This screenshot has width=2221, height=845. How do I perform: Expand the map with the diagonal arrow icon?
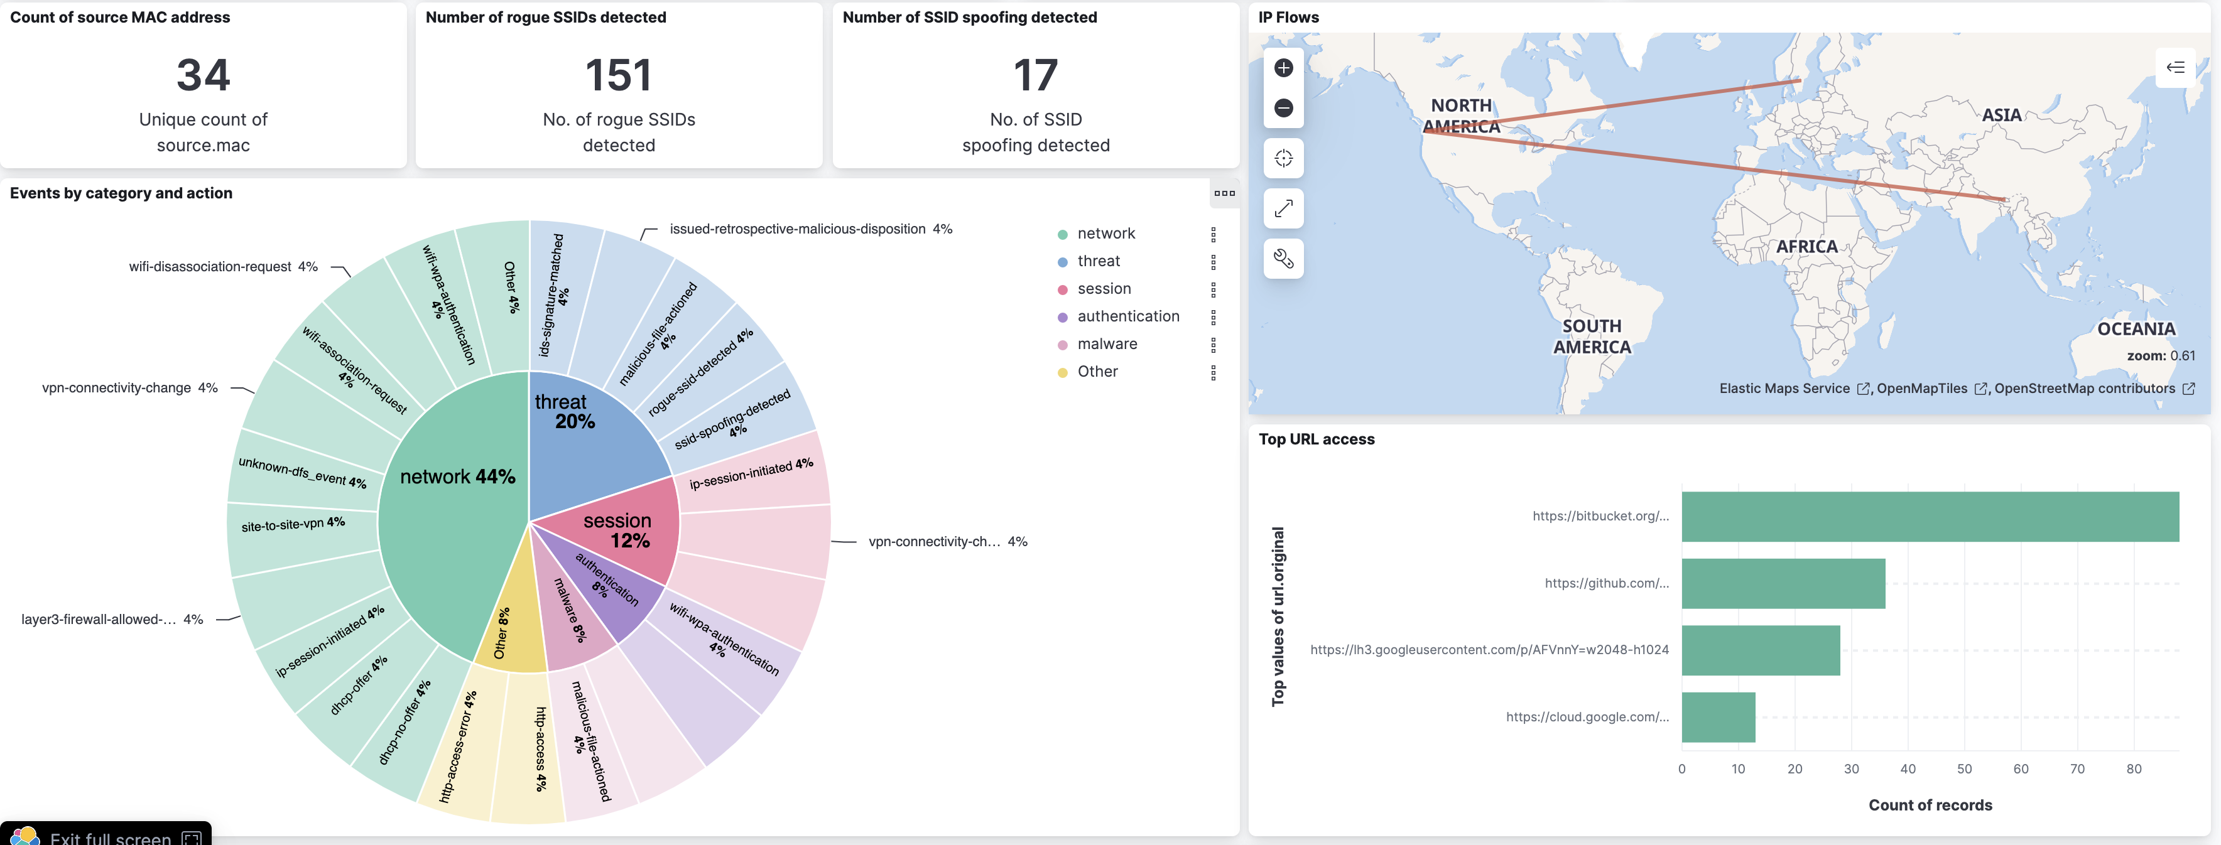click(1284, 208)
